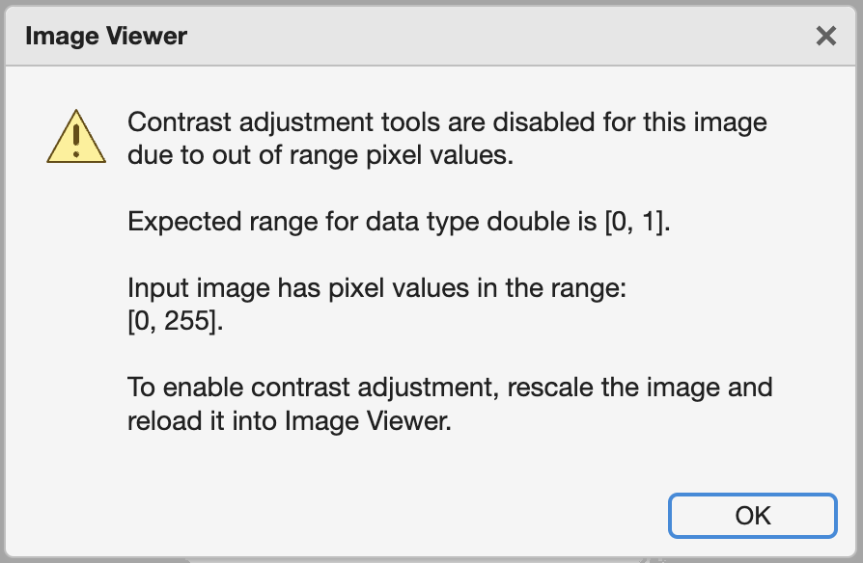This screenshot has width=863, height=563.
Task: Click the 'Contrast adjustment tools are disabled' line
Action: (447, 122)
